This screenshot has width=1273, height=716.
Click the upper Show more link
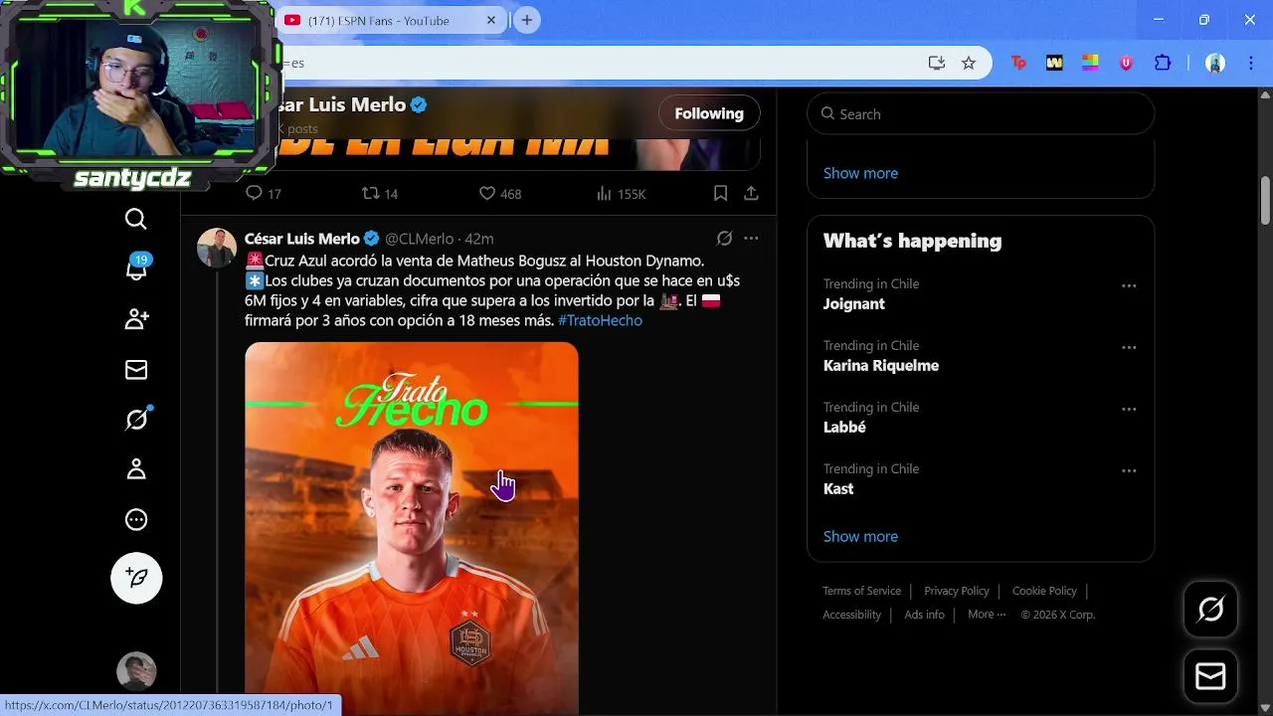(x=860, y=173)
